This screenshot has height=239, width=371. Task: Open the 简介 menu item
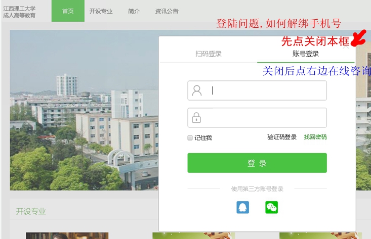point(134,11)
